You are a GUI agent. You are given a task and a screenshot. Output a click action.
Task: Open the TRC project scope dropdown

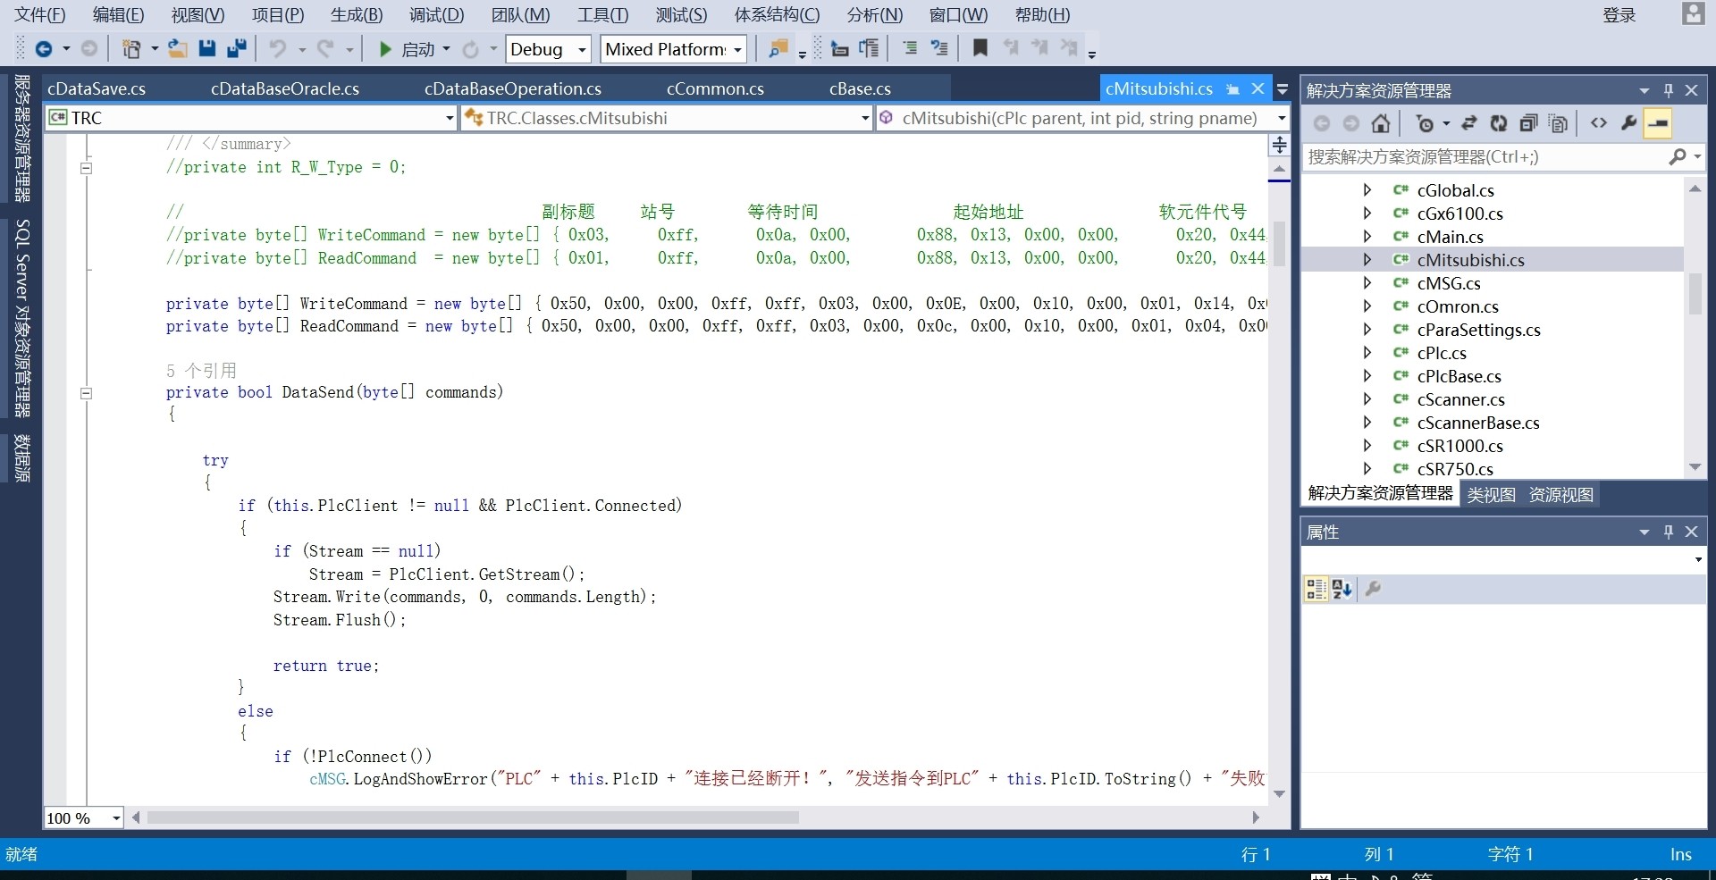pos(450,118)
